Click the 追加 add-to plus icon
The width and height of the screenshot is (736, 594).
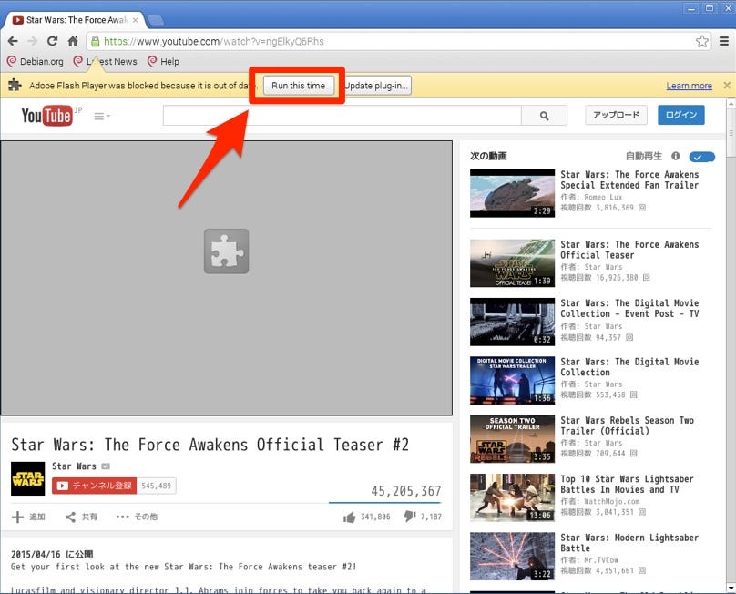click(17, 517)
